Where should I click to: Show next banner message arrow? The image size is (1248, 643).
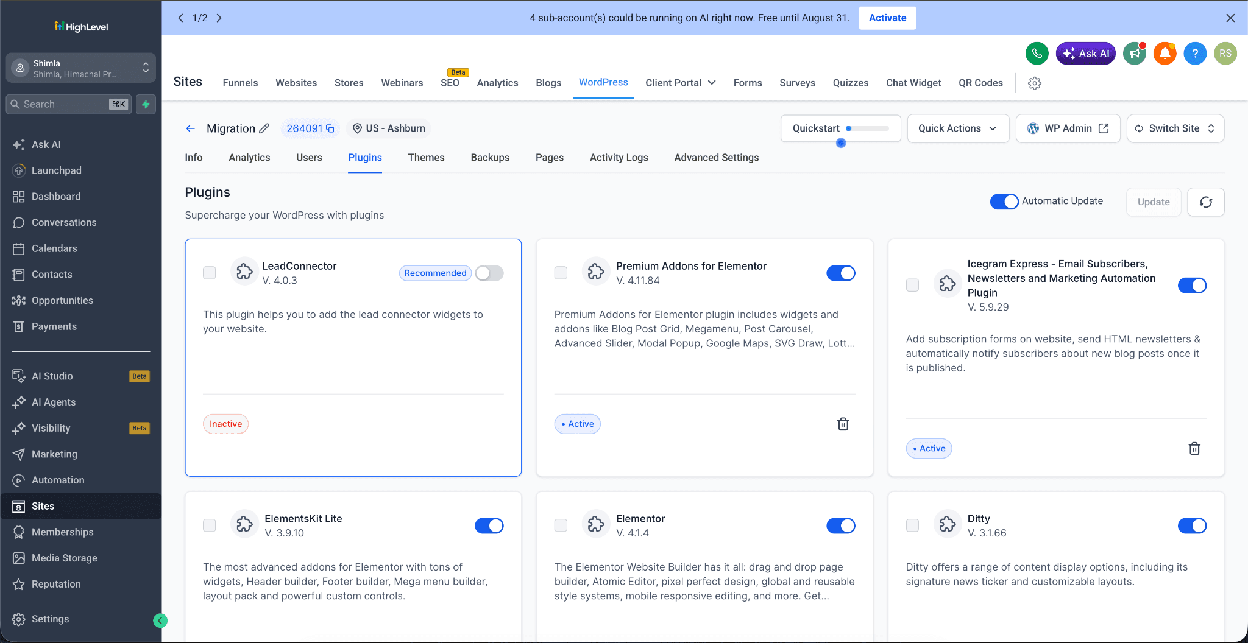click(x=219, y=18)
